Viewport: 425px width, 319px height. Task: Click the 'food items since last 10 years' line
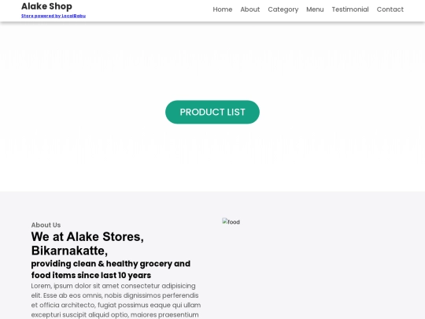click(x=91, y=275)
